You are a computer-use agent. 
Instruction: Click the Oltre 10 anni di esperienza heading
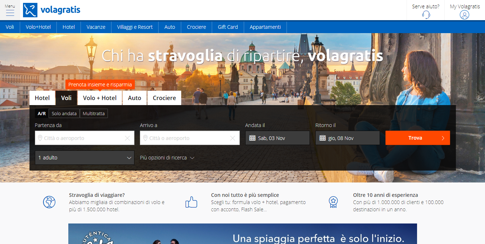coord(385,195)
